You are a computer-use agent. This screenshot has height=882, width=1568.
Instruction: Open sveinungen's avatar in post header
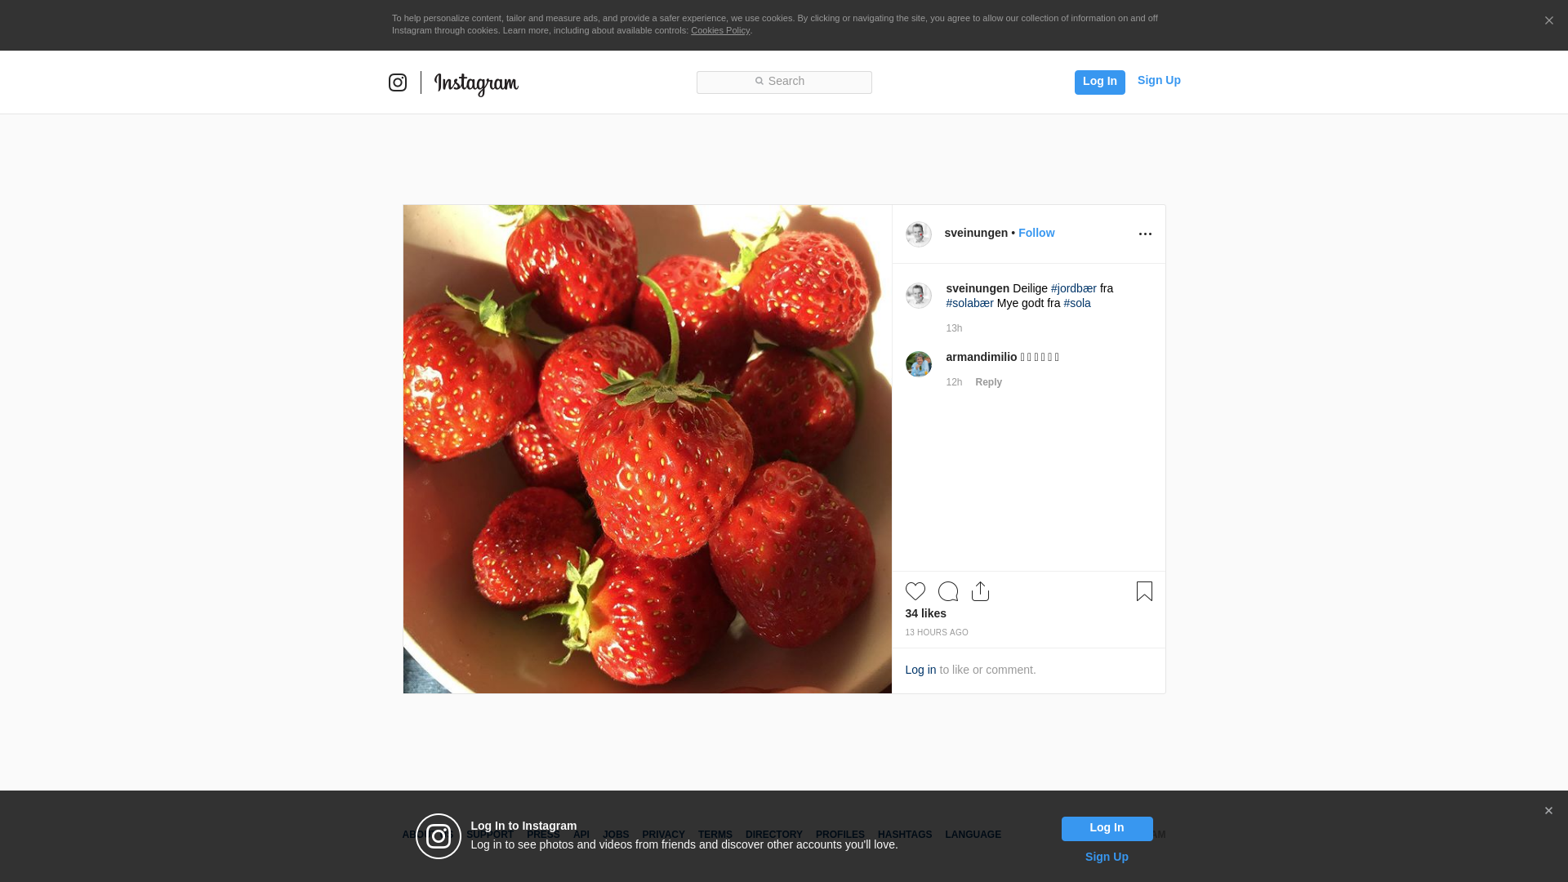919,234
